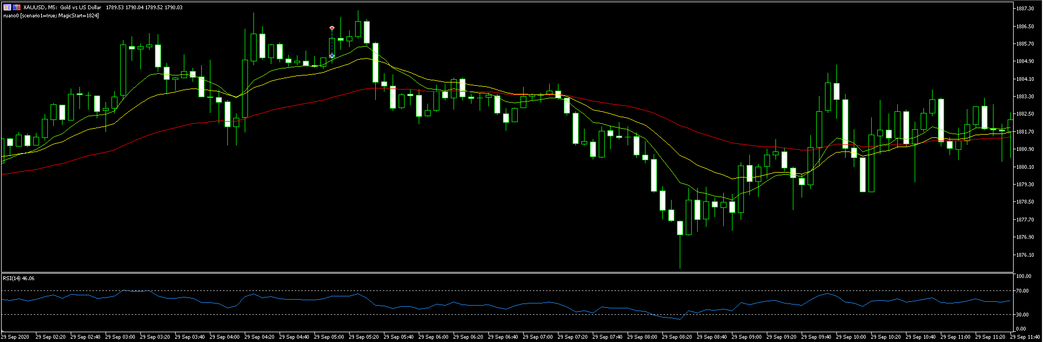Click the 1876.10 price scale label

(x=1025, y=255)
